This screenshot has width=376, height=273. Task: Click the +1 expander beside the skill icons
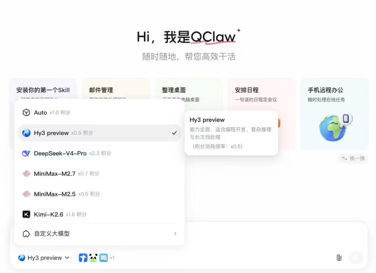(x=112, y=258)
